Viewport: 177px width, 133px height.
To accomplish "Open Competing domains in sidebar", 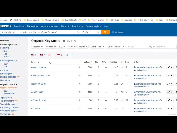I will pos(9,108).
